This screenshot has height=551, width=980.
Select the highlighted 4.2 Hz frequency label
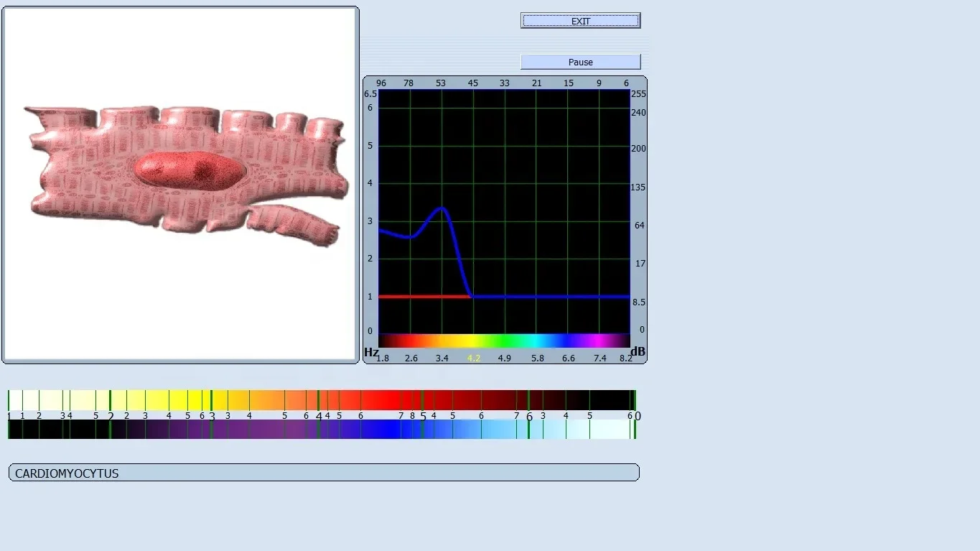point(474,358)
